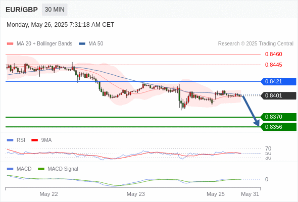Click the MA 50 blue legend swatch
298x202 pixels.
point(82,44)
